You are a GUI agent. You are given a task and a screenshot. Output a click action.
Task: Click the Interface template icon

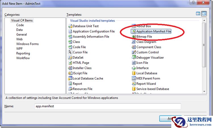pos(134,68)
